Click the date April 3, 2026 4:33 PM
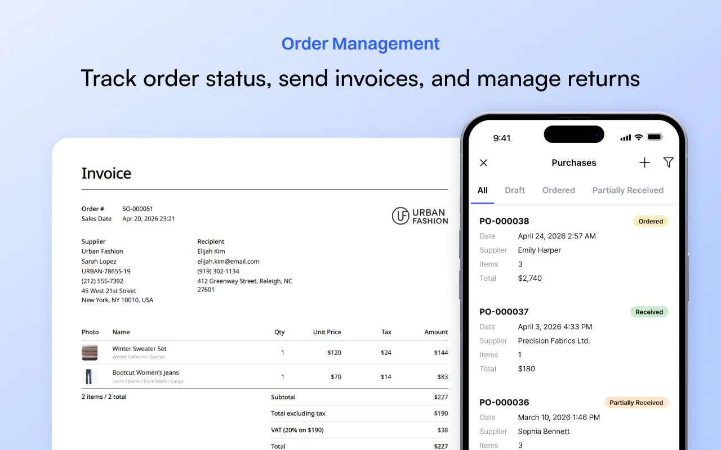The width and height of the screenshot is (721, 450). [555, 327]
